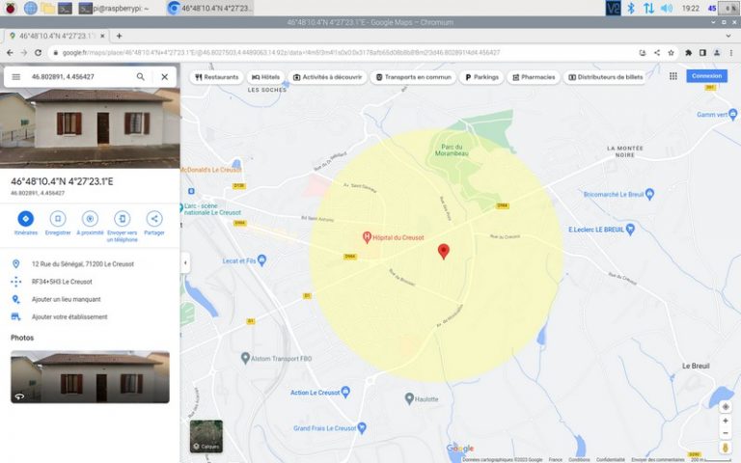Open the hamburger main menu

click(15, 77)
